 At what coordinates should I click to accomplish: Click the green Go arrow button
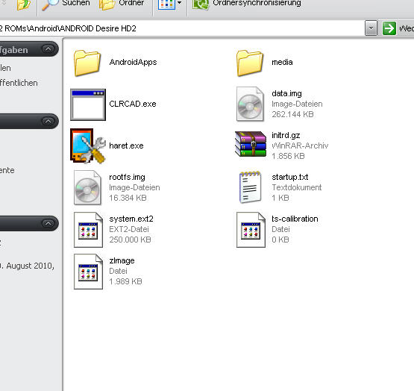tap(389, 28)
